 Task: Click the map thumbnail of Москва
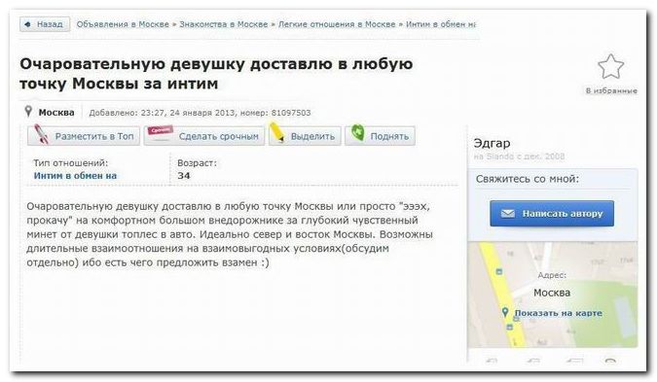pyautogui.click(x=552, y=295)
